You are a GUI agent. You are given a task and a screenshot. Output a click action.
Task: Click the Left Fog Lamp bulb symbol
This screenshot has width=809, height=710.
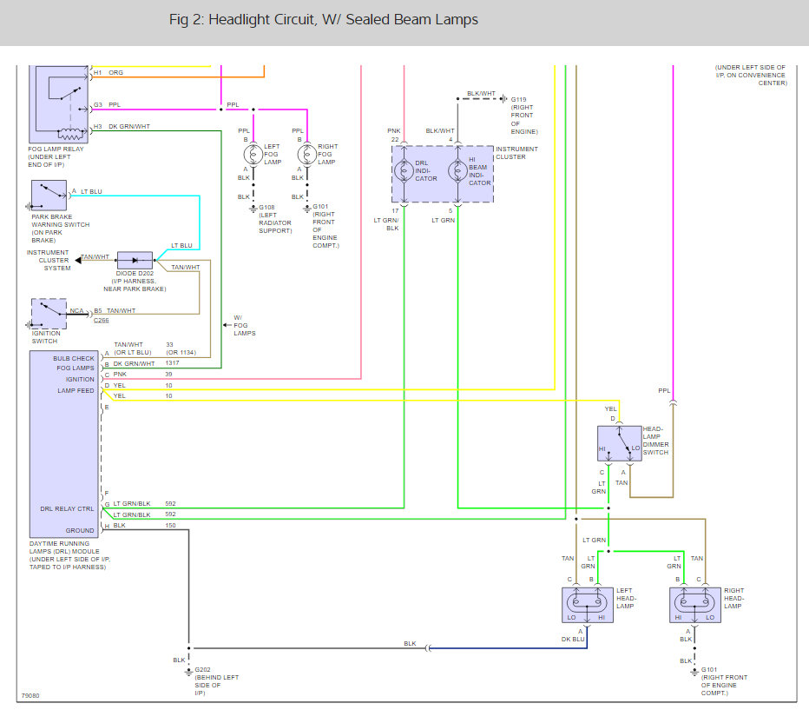pos(253,155)
